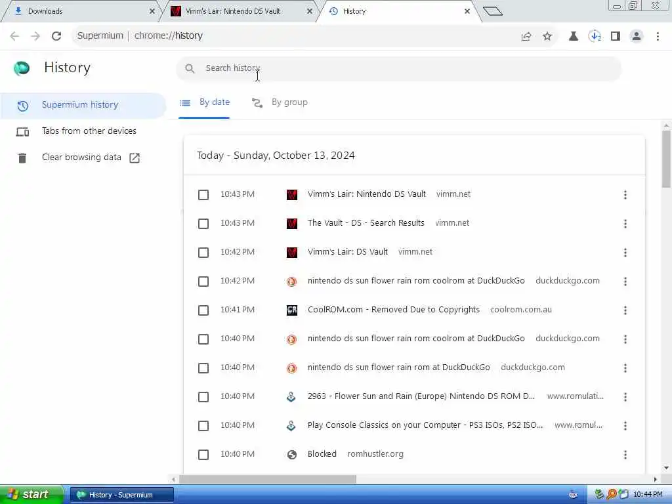Click the clock icon for Supermium history

coord(23,106)
